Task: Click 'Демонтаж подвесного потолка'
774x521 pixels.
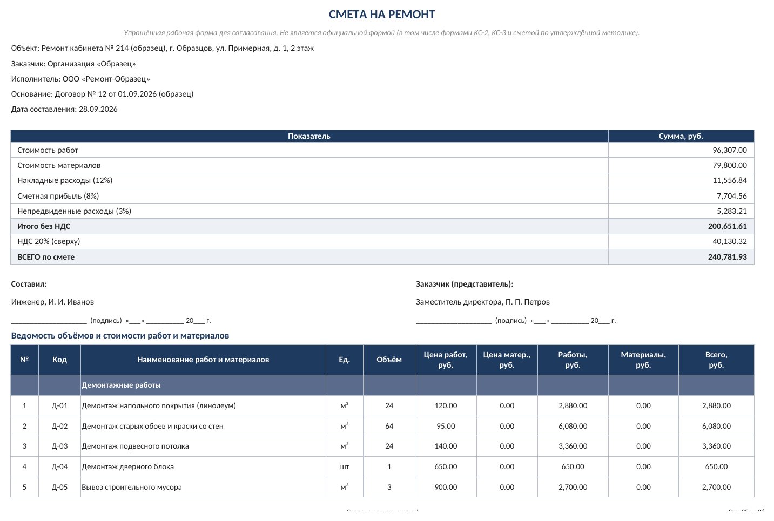Action: pyautogui.click(x=135, y=446)
